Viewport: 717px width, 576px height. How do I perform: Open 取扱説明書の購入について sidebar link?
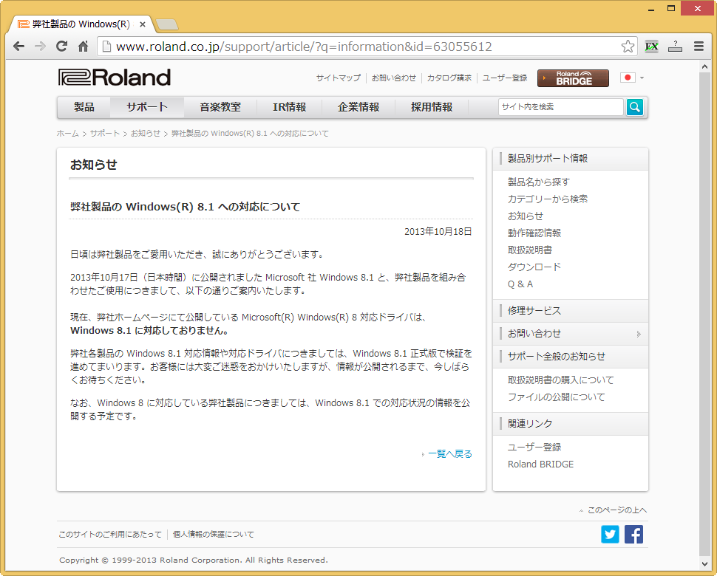tap(561, 380)
